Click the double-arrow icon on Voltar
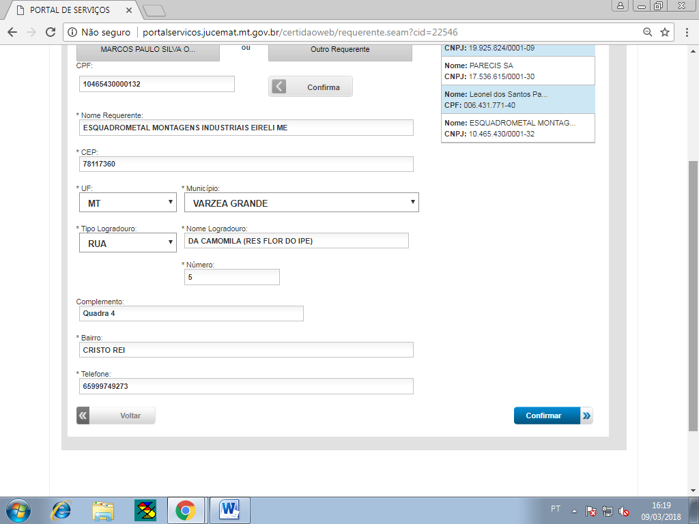Viewport: 699px width, 524px height. coord(83,416)
